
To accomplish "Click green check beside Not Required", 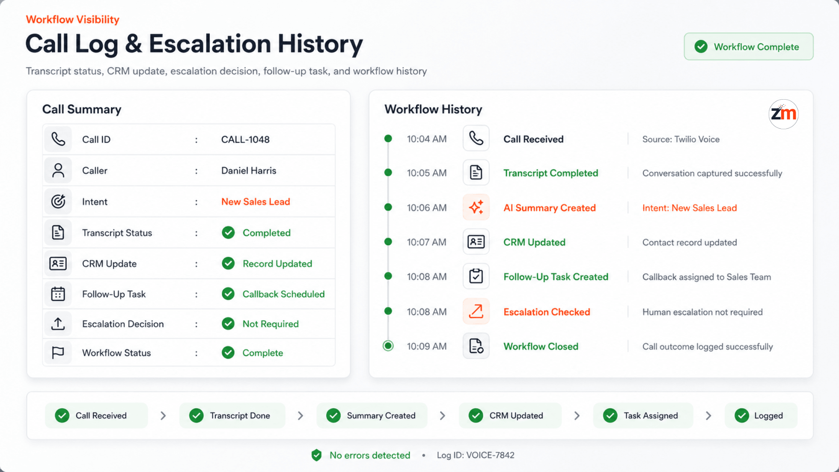I will [228, 324].
